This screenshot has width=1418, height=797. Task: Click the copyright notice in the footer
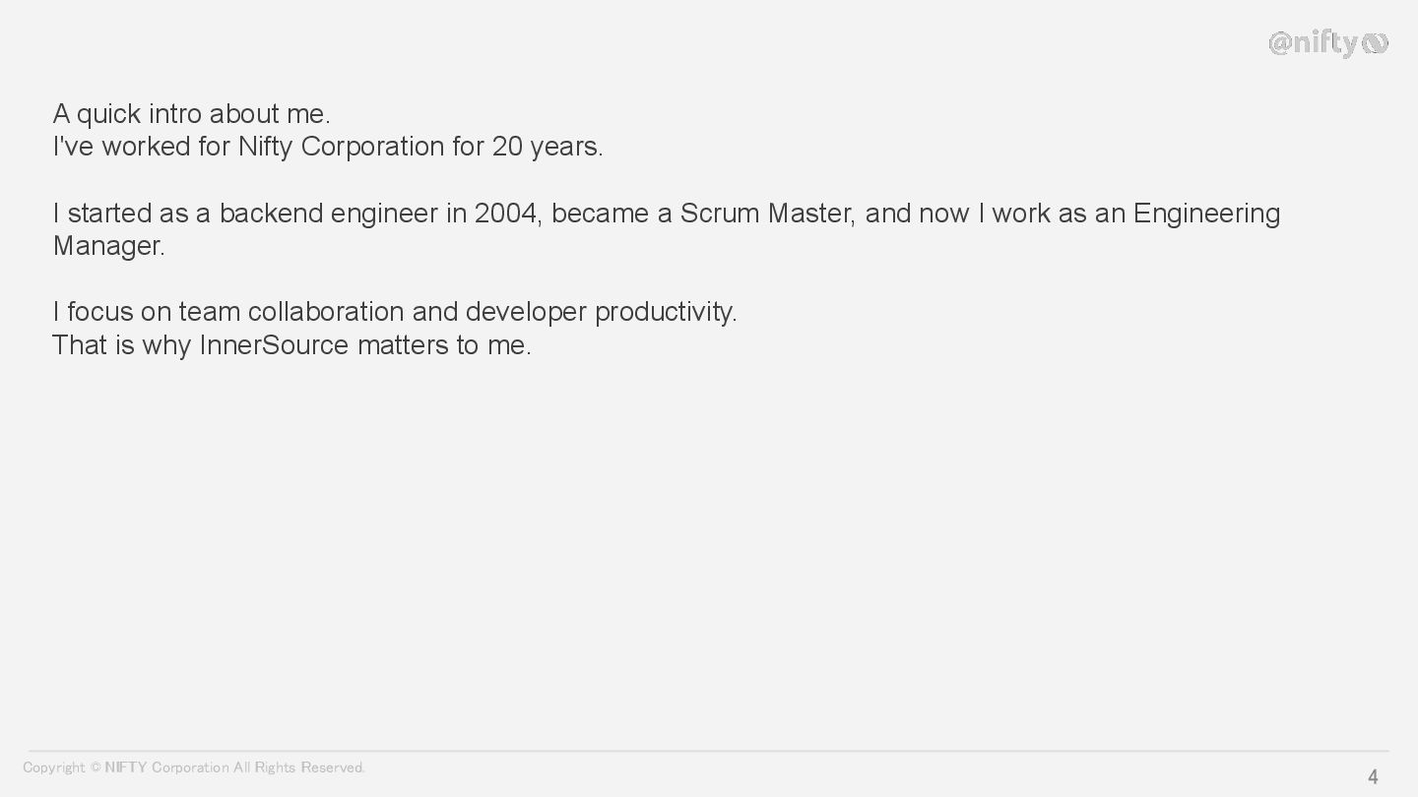point(194,767)
